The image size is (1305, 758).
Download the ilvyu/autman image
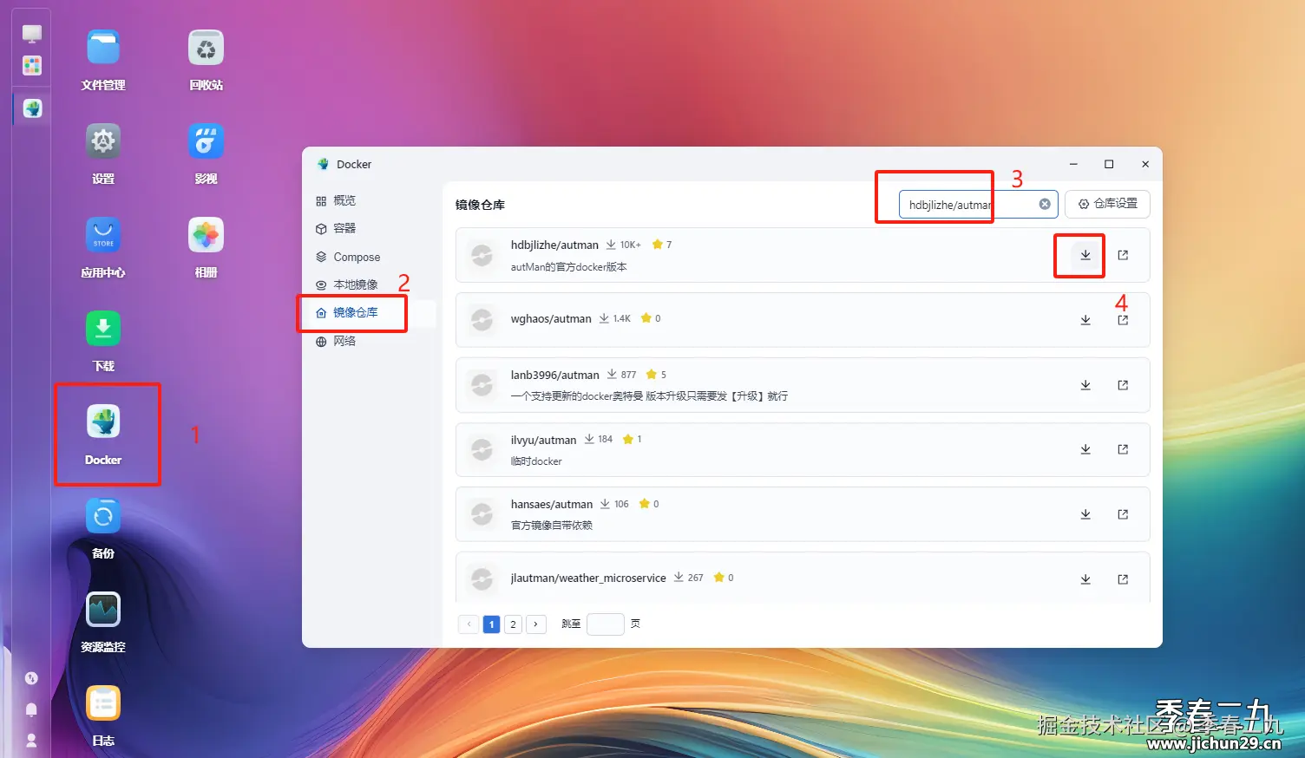point(1085,449)
